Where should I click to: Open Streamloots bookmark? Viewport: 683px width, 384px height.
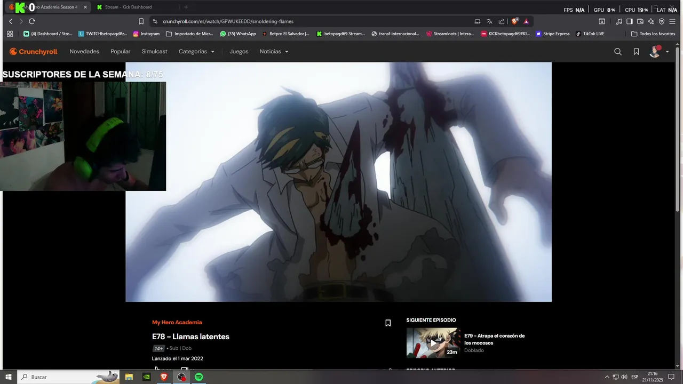coord(450,34)
